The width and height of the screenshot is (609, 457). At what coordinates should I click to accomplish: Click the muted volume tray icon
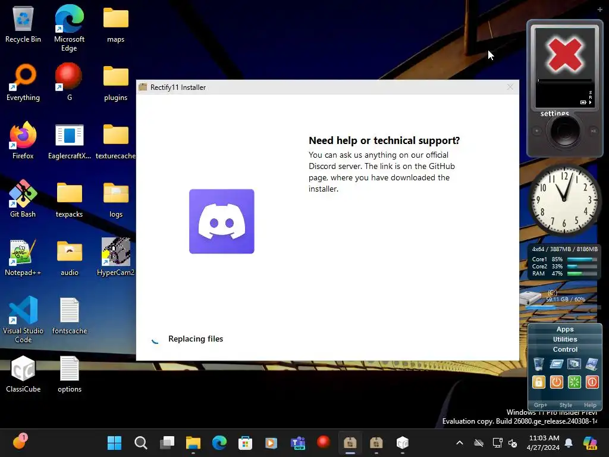(513, 443)
